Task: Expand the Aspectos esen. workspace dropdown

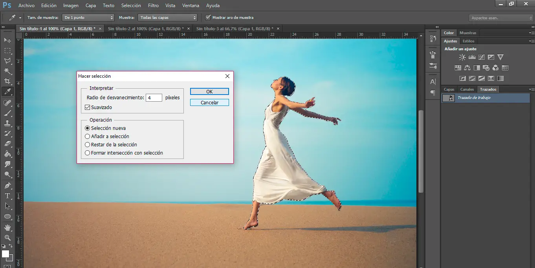Action: [501, 18]
